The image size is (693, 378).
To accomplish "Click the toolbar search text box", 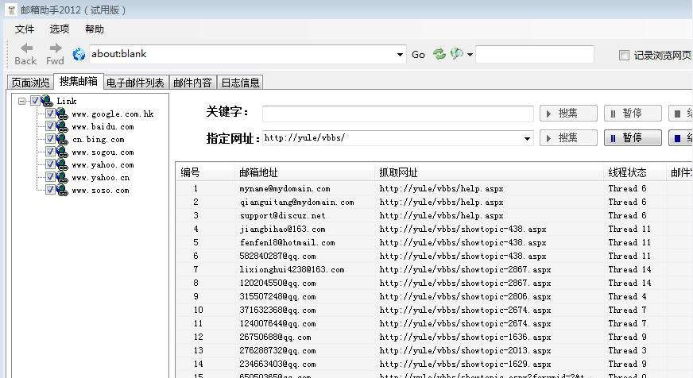I will click(x=535, y=54).
